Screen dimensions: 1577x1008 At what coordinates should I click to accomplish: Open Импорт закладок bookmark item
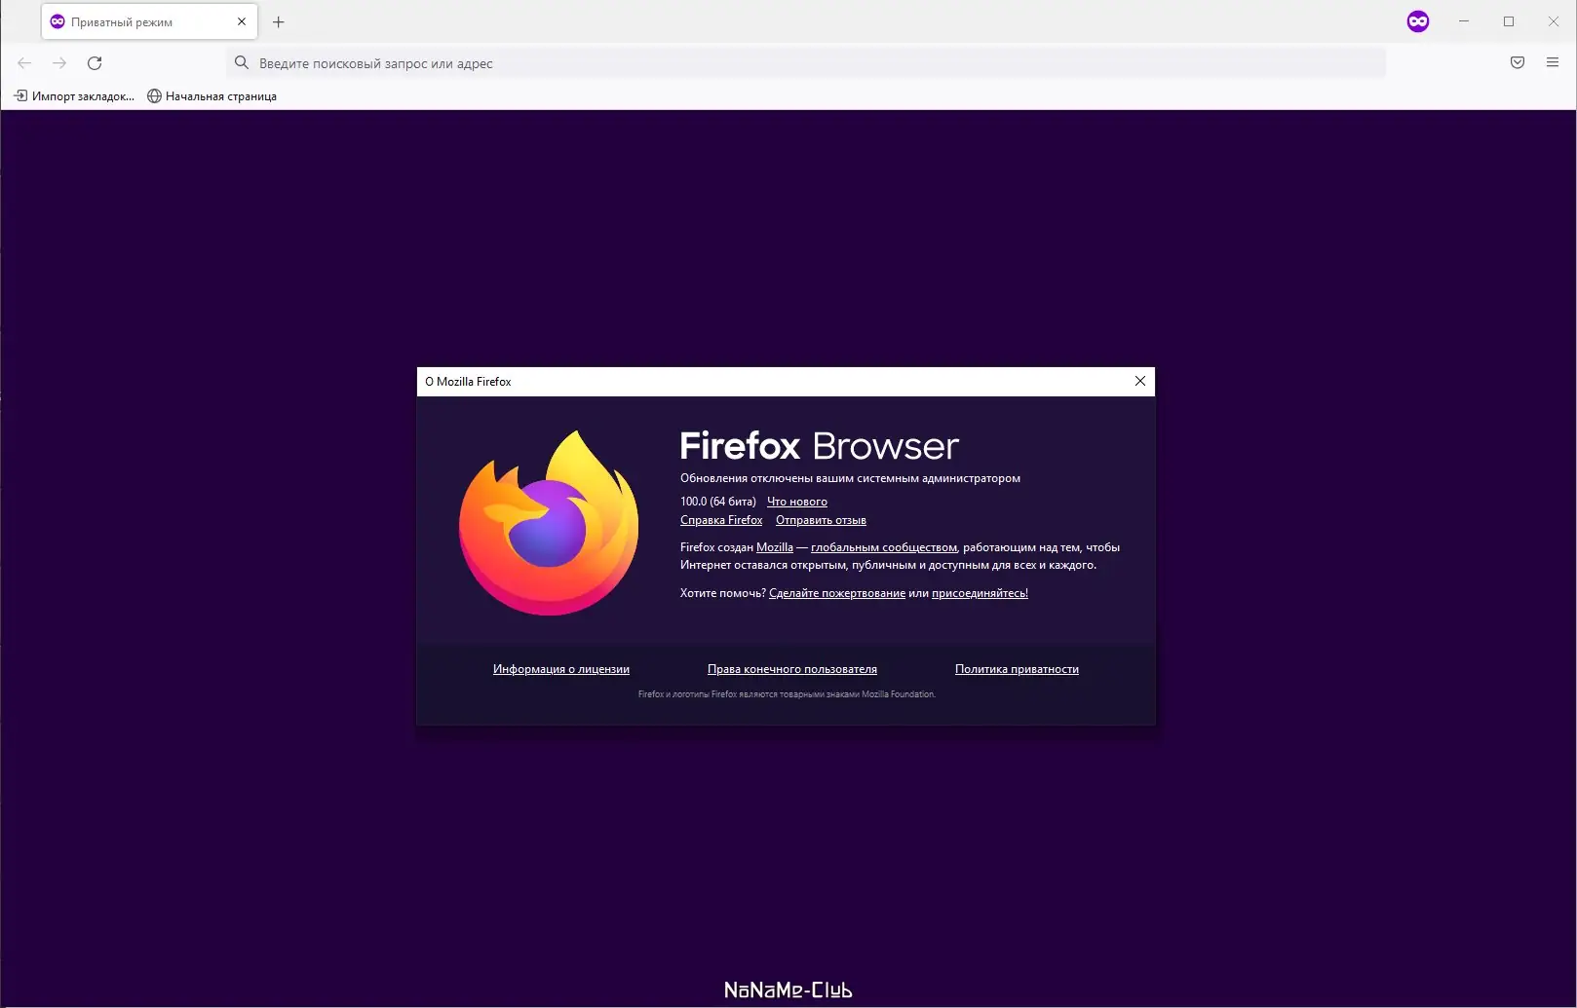[x=74, y=96]
